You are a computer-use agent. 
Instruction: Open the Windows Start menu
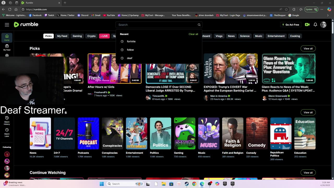click(x=102, y=184)
